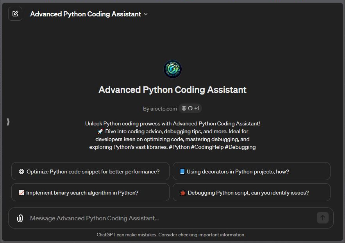Viewport: 345px width, 243px height.
Task: Click the assistant's circular avatar logo
Action: (172, 69)
